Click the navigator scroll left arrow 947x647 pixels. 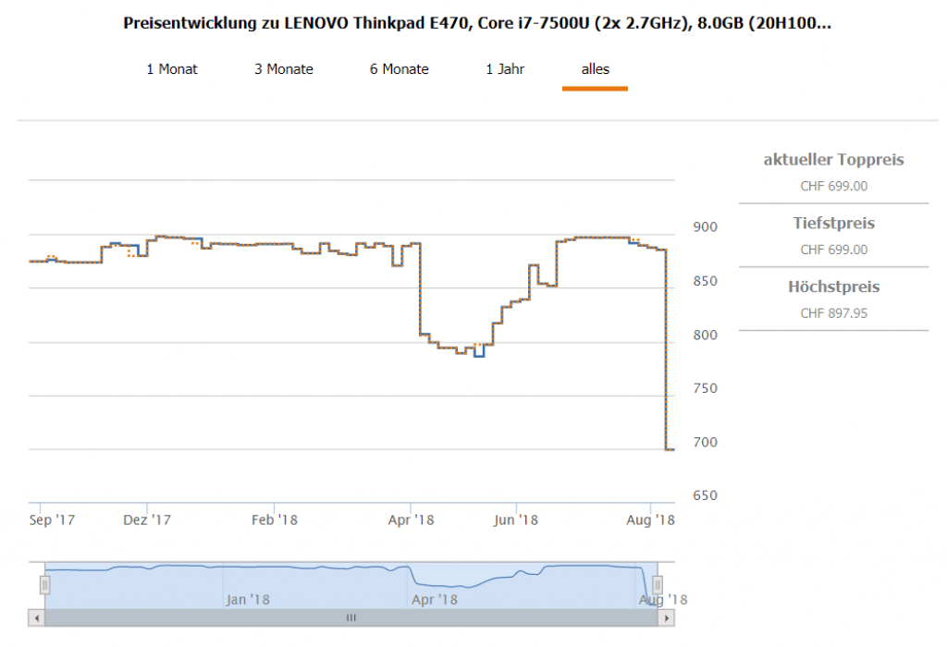coord(37,618)
